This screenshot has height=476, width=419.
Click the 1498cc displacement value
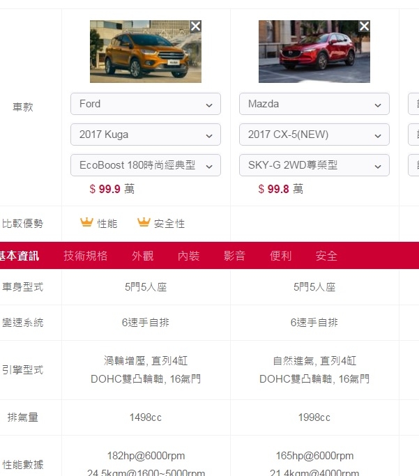146,417
